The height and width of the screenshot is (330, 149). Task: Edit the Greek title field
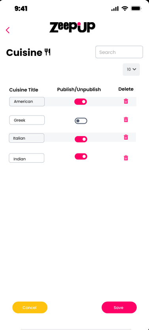pos(27,120)
